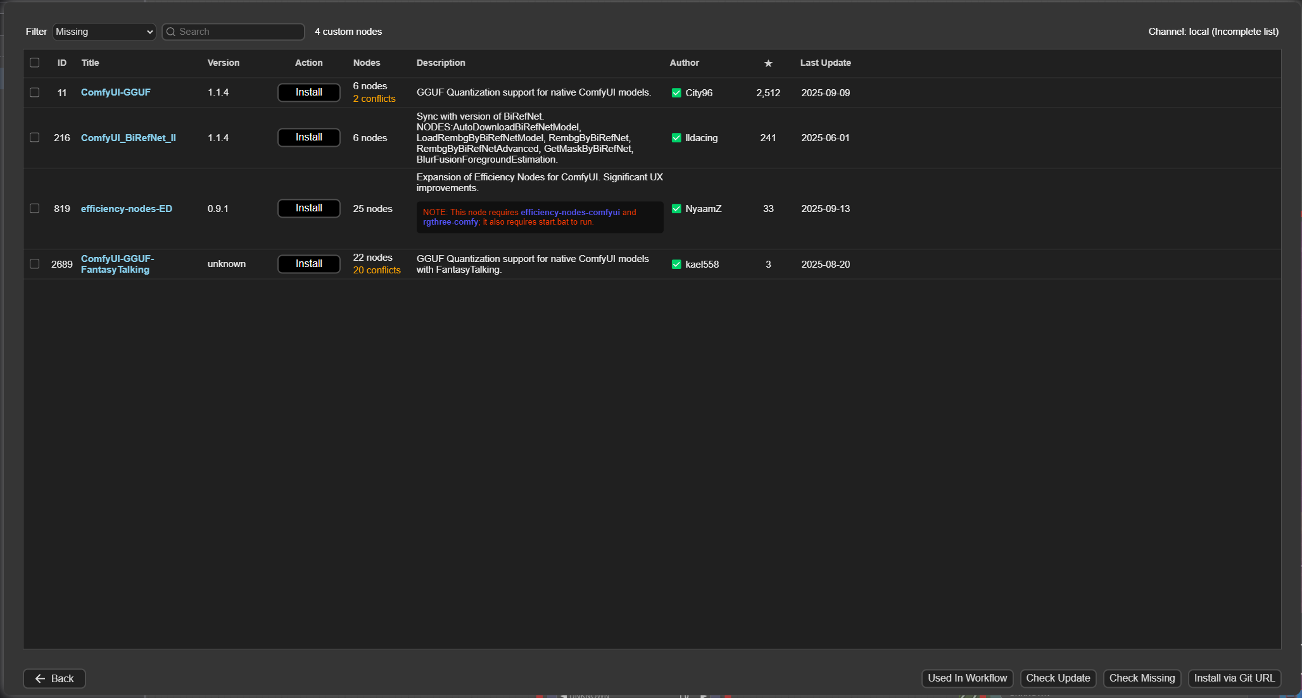The width and height of the screenshot is (1302, 698).
Task: Click the star count 2,512
Action: click(768, 93)
